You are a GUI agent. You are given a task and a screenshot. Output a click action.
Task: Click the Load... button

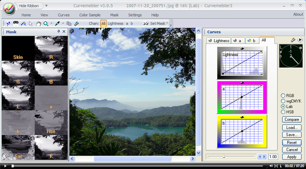tap(292, 127)
